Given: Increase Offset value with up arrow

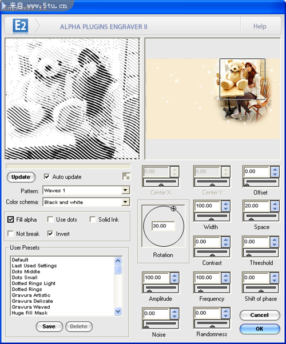Looking at the screenshot, I should pyautogui.click(x=275, y=169).
